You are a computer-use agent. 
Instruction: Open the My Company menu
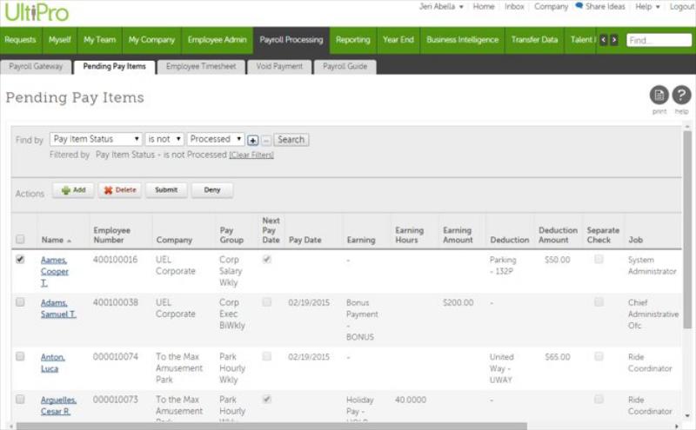click(151, 40)
